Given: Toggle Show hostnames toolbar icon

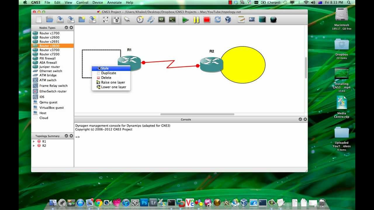Looking at the screenshot, I should 117,20.
